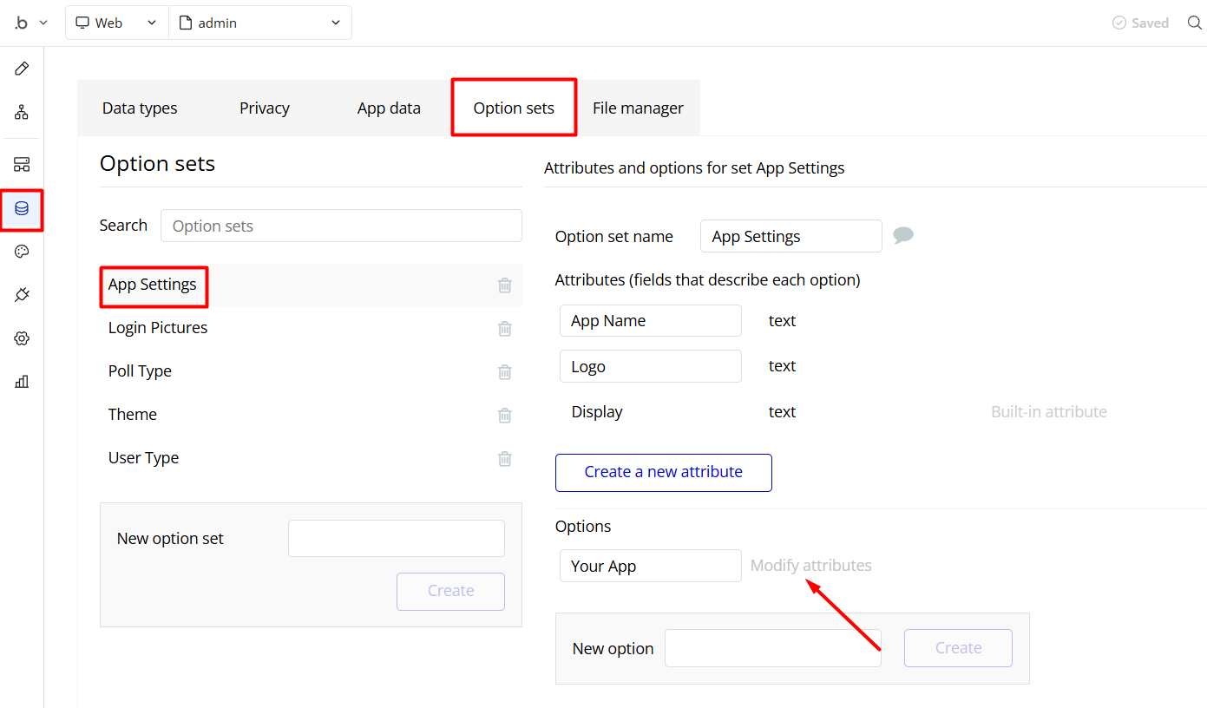Click Create a new attribute button
Screen dimensions: 1207x708
coord(663,472)
